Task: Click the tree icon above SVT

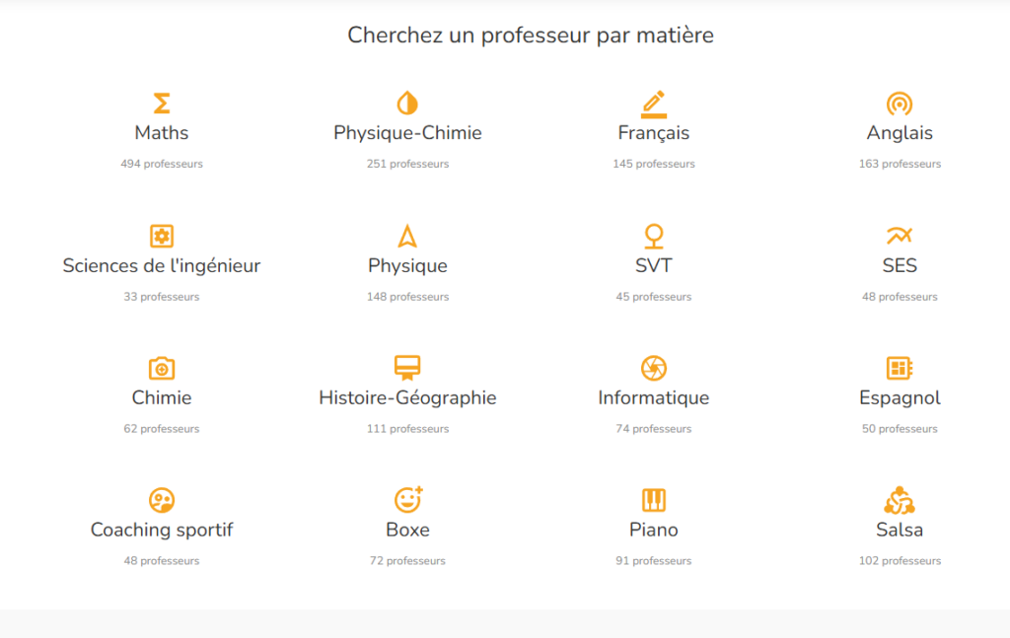Action: click(x=654, y=237)
